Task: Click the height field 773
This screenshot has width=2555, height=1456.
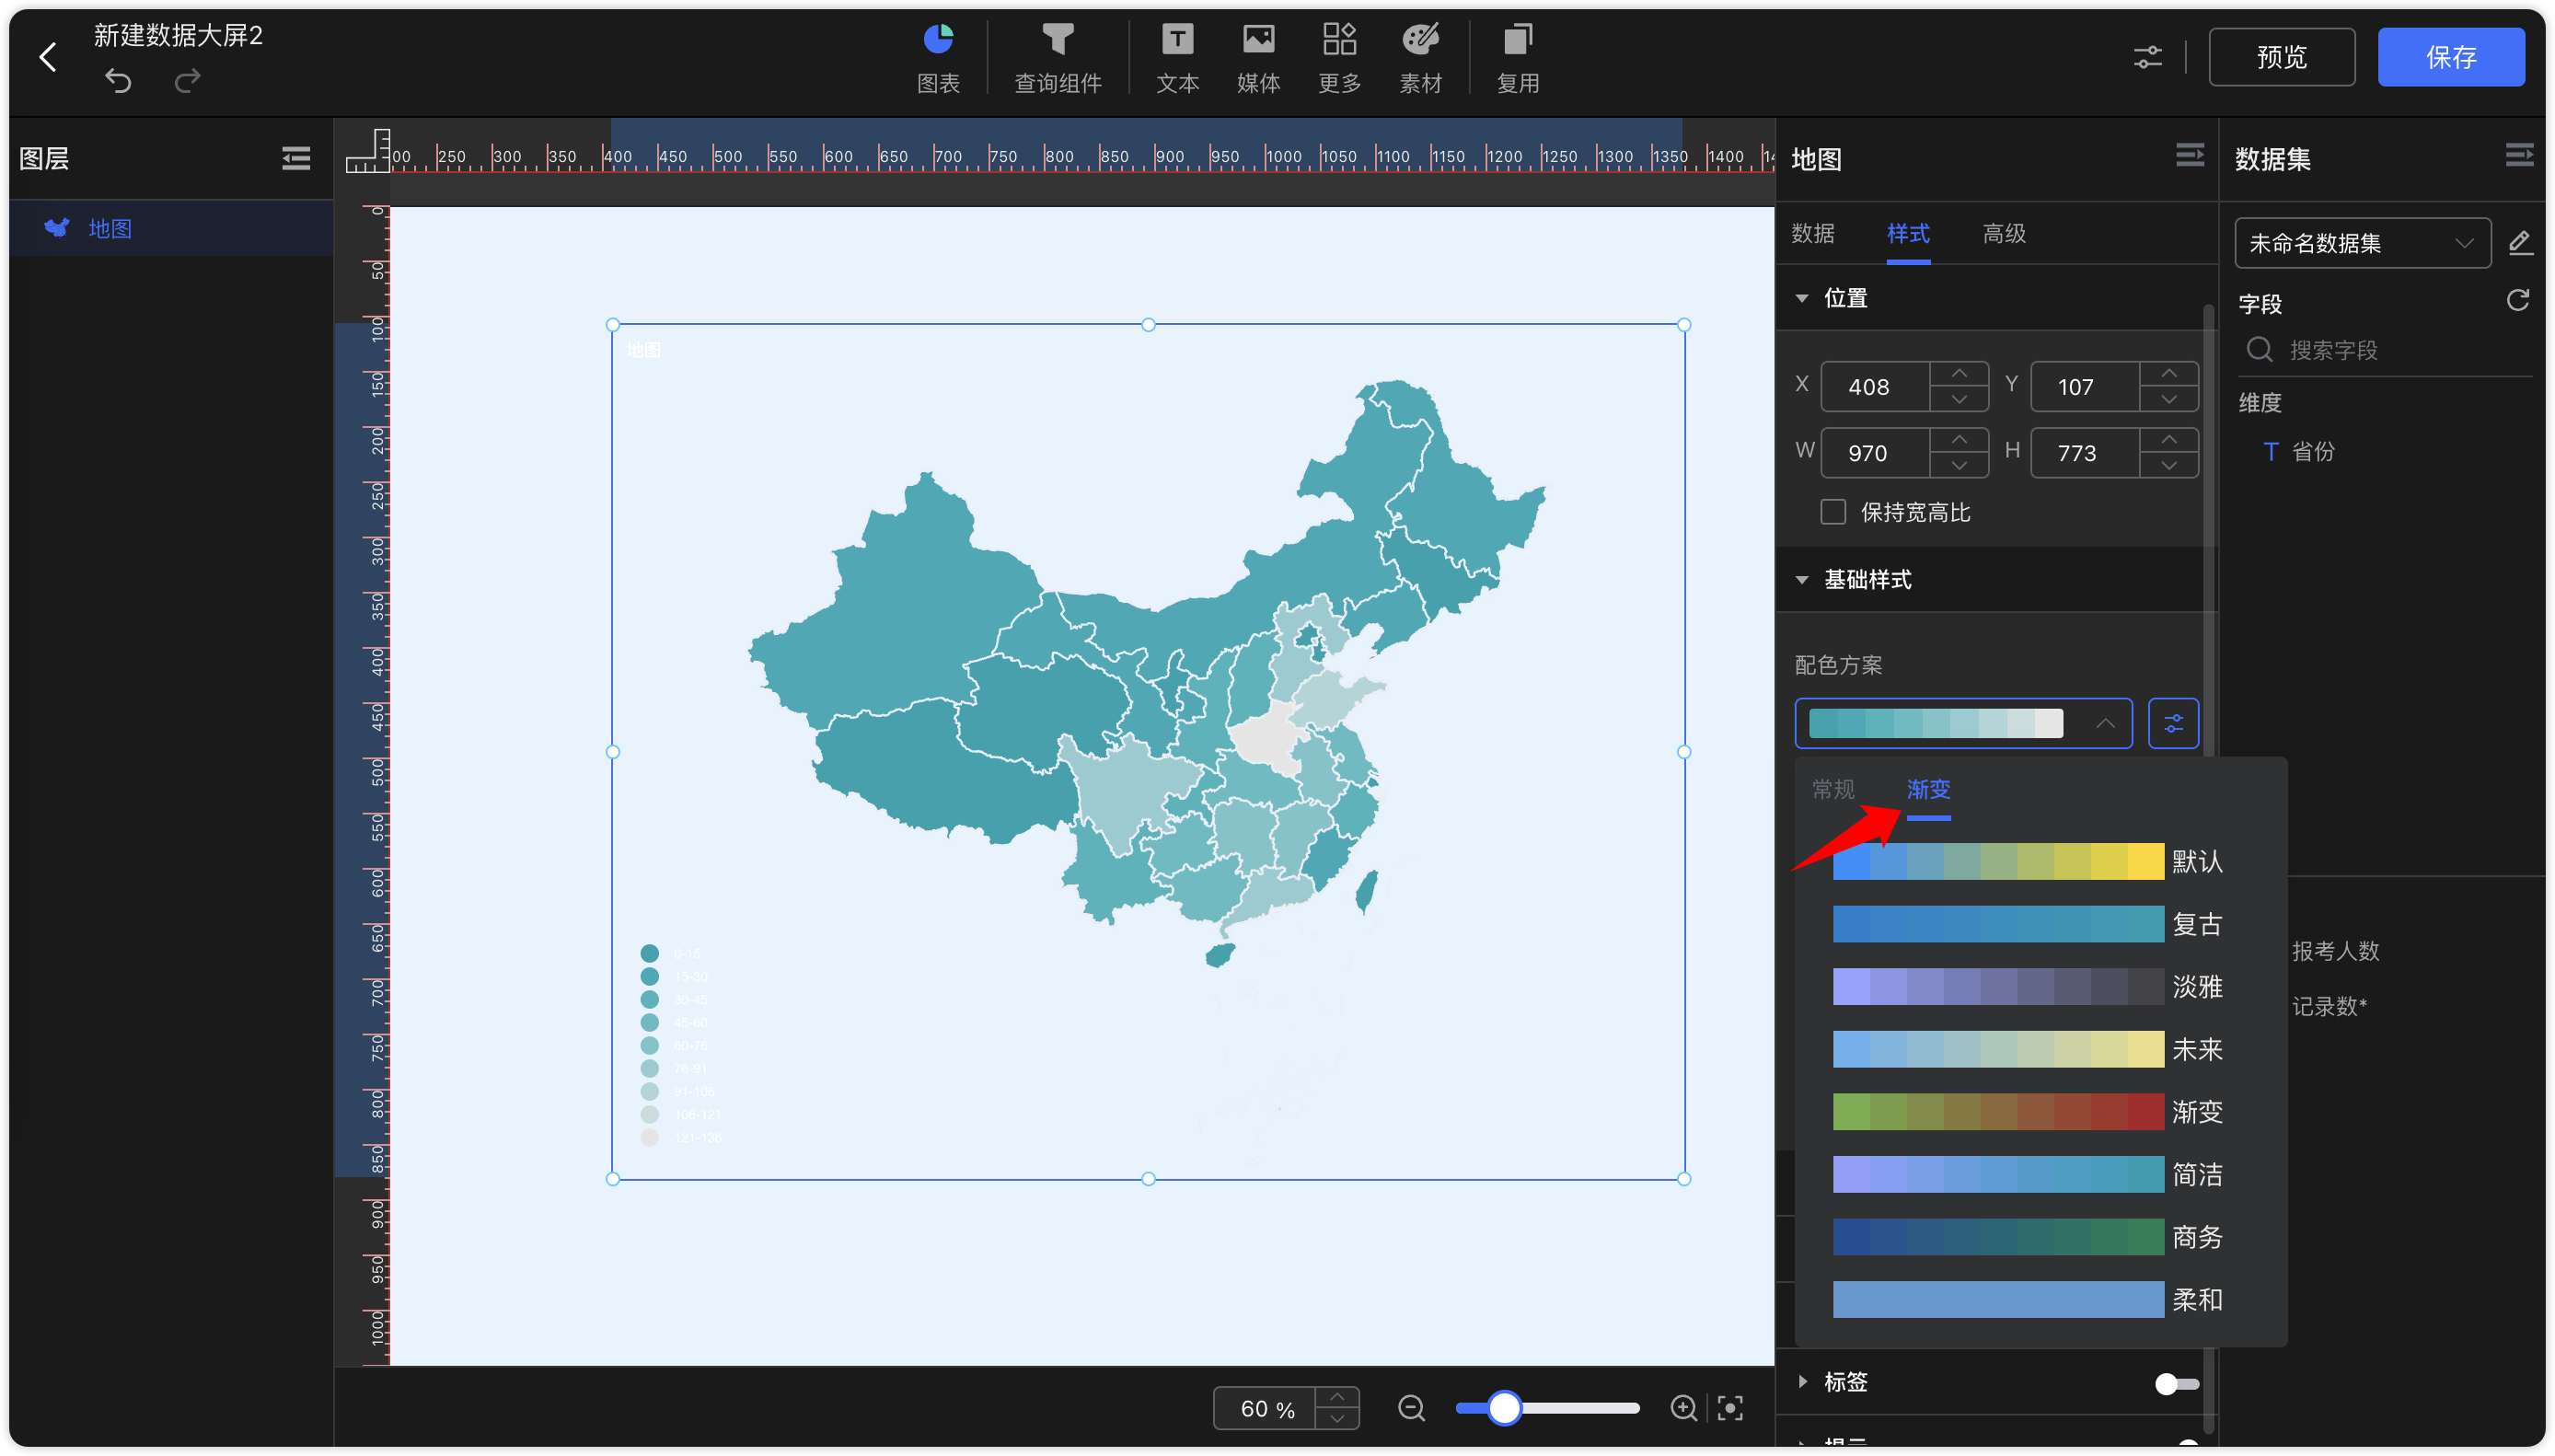Action: pyautogui.click(x=2085, y=453)
